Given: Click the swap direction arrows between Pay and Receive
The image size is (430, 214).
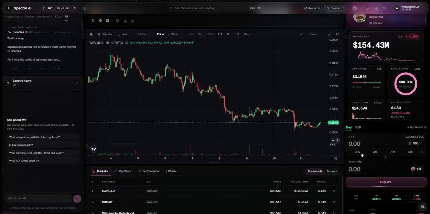Looking at the screenshot, I should pyautogui.click(x=386, y=157).
